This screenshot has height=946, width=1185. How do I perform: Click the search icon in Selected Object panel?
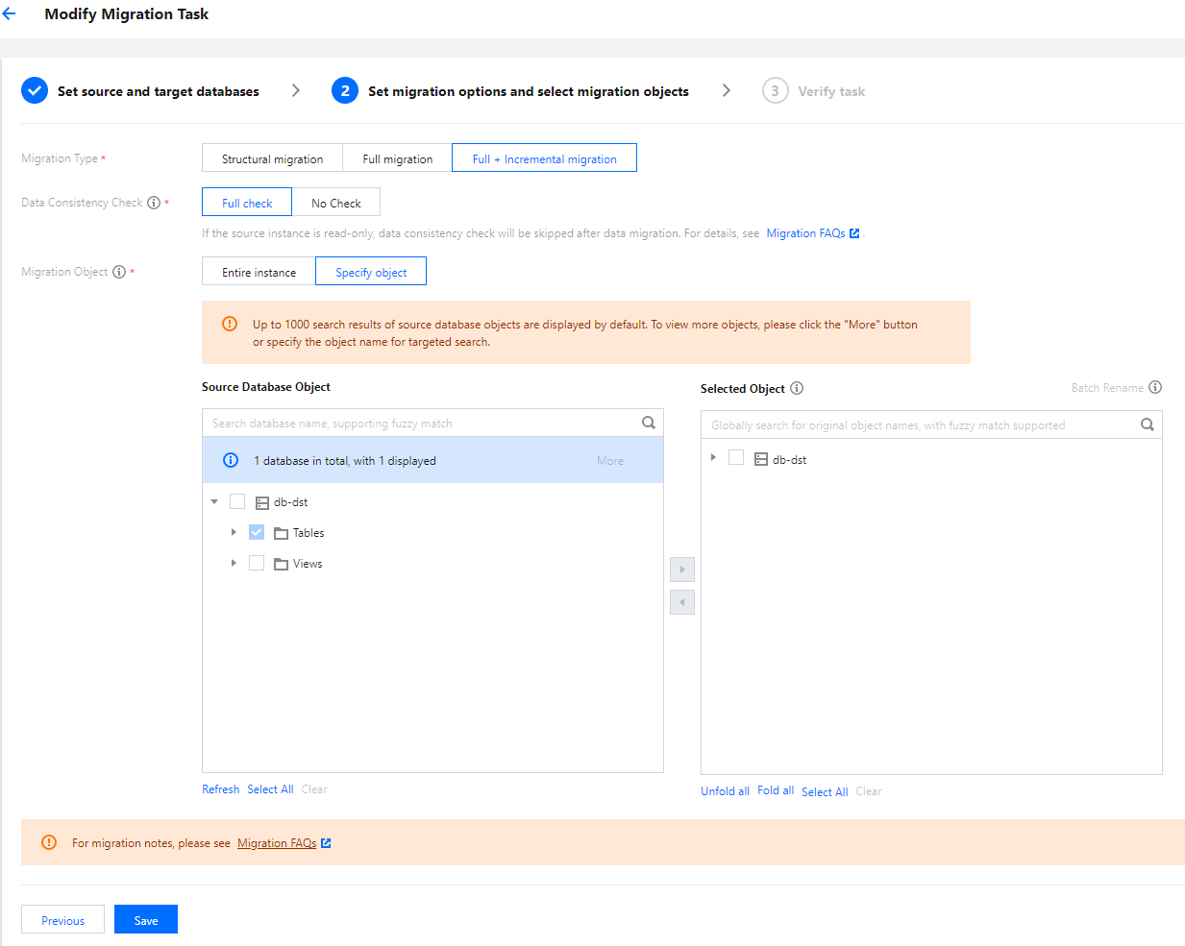click(1147, 424)
